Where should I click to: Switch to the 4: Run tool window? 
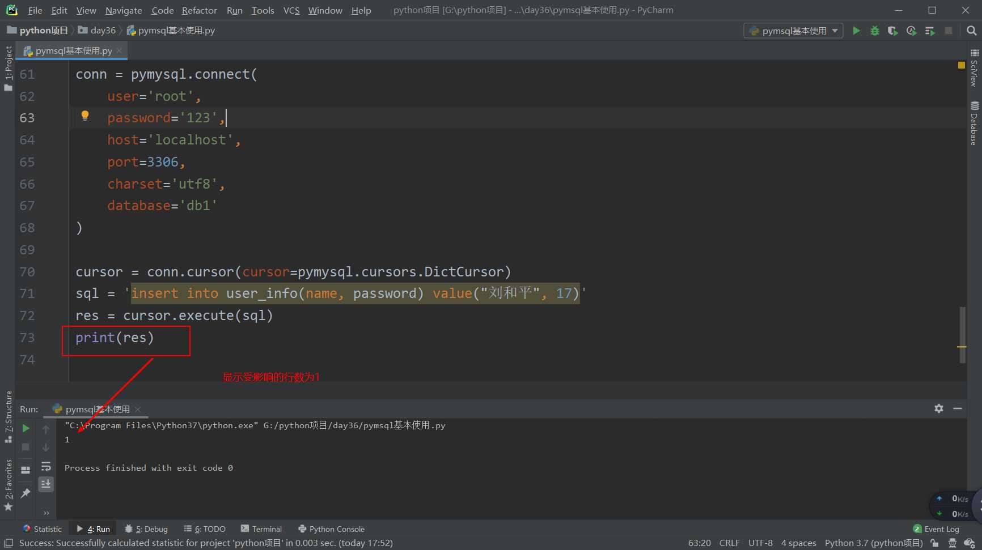(x=93, y=528)
